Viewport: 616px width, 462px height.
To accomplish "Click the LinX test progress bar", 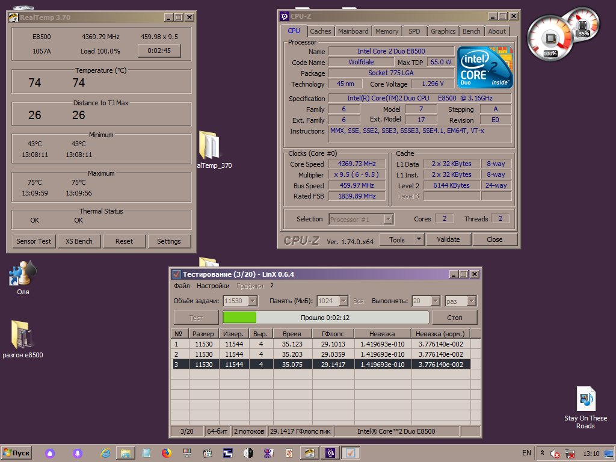I will coord(325,317).
